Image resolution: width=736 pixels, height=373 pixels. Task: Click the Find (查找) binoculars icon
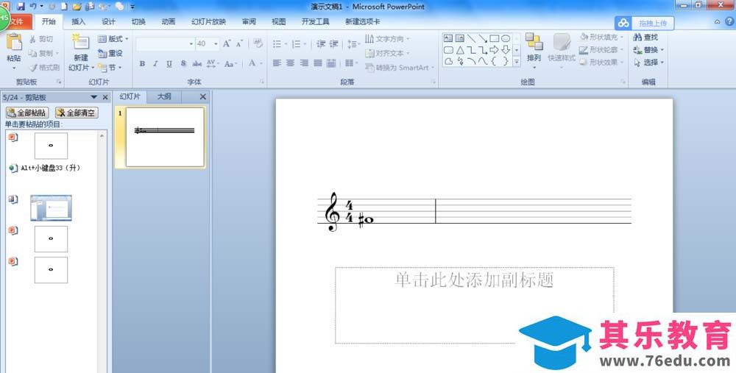(x=637, y=37)
